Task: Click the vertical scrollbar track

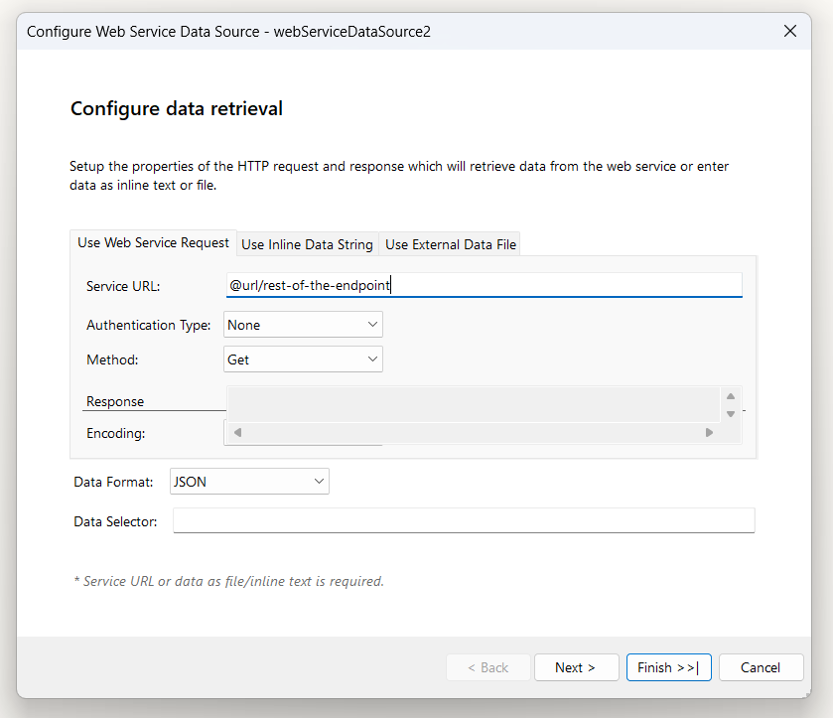Action: 731,405
